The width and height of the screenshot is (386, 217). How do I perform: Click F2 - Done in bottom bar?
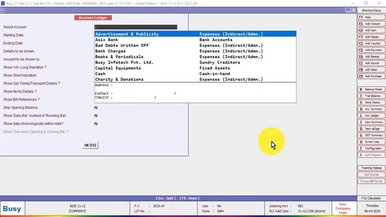pos(189,198)
